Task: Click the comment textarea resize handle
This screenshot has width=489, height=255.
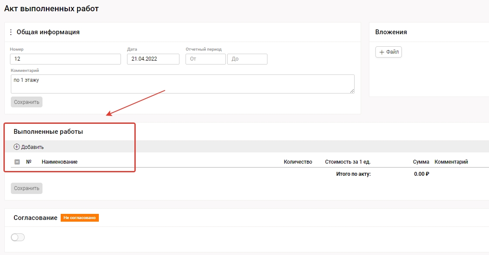Action: [352, 90]
